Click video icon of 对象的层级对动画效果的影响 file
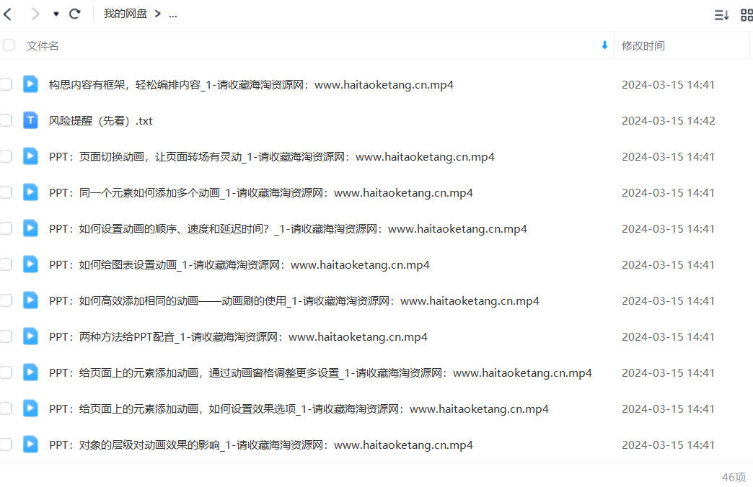753x487 pixels. click(30, 444)
